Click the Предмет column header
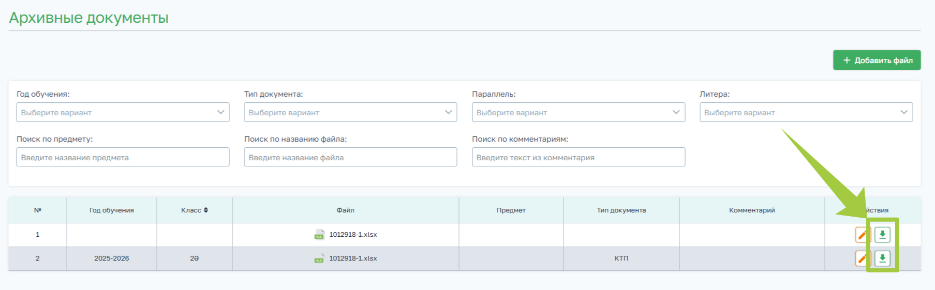Screen dimensions: 935x290 pyautogui.click(x=511, y=210)
